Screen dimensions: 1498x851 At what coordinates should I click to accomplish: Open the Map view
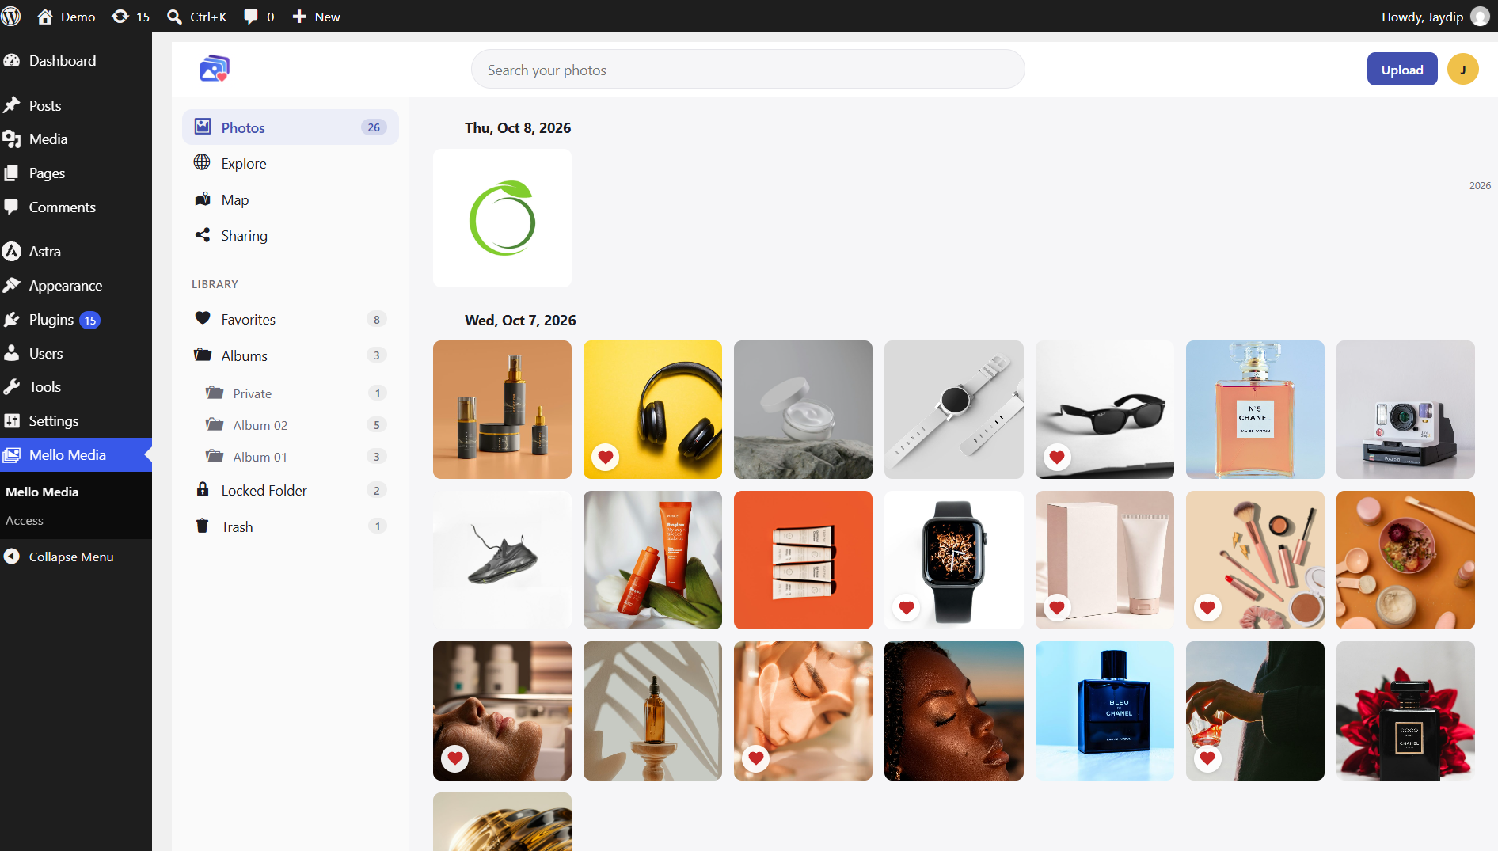[291, 199]
